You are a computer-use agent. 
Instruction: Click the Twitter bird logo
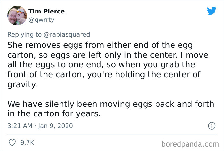pos(212,11)
